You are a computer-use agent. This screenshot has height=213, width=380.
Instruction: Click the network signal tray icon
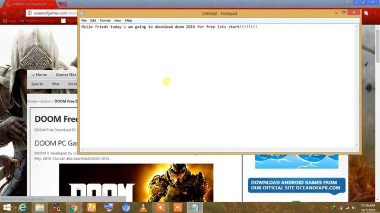347,208
